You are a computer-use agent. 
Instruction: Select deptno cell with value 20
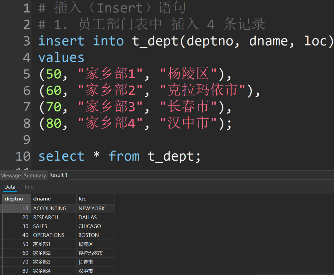tap(17, 217)
